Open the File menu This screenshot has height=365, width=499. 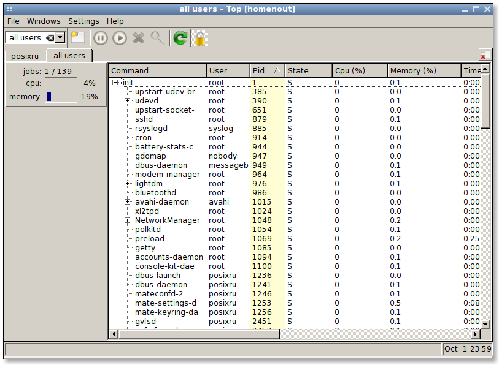[x=13, y=21]
